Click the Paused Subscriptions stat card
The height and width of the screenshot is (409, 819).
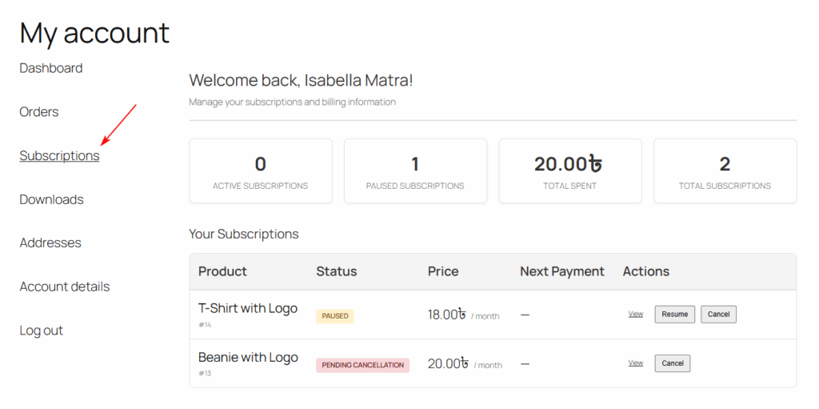coord(415,170)
